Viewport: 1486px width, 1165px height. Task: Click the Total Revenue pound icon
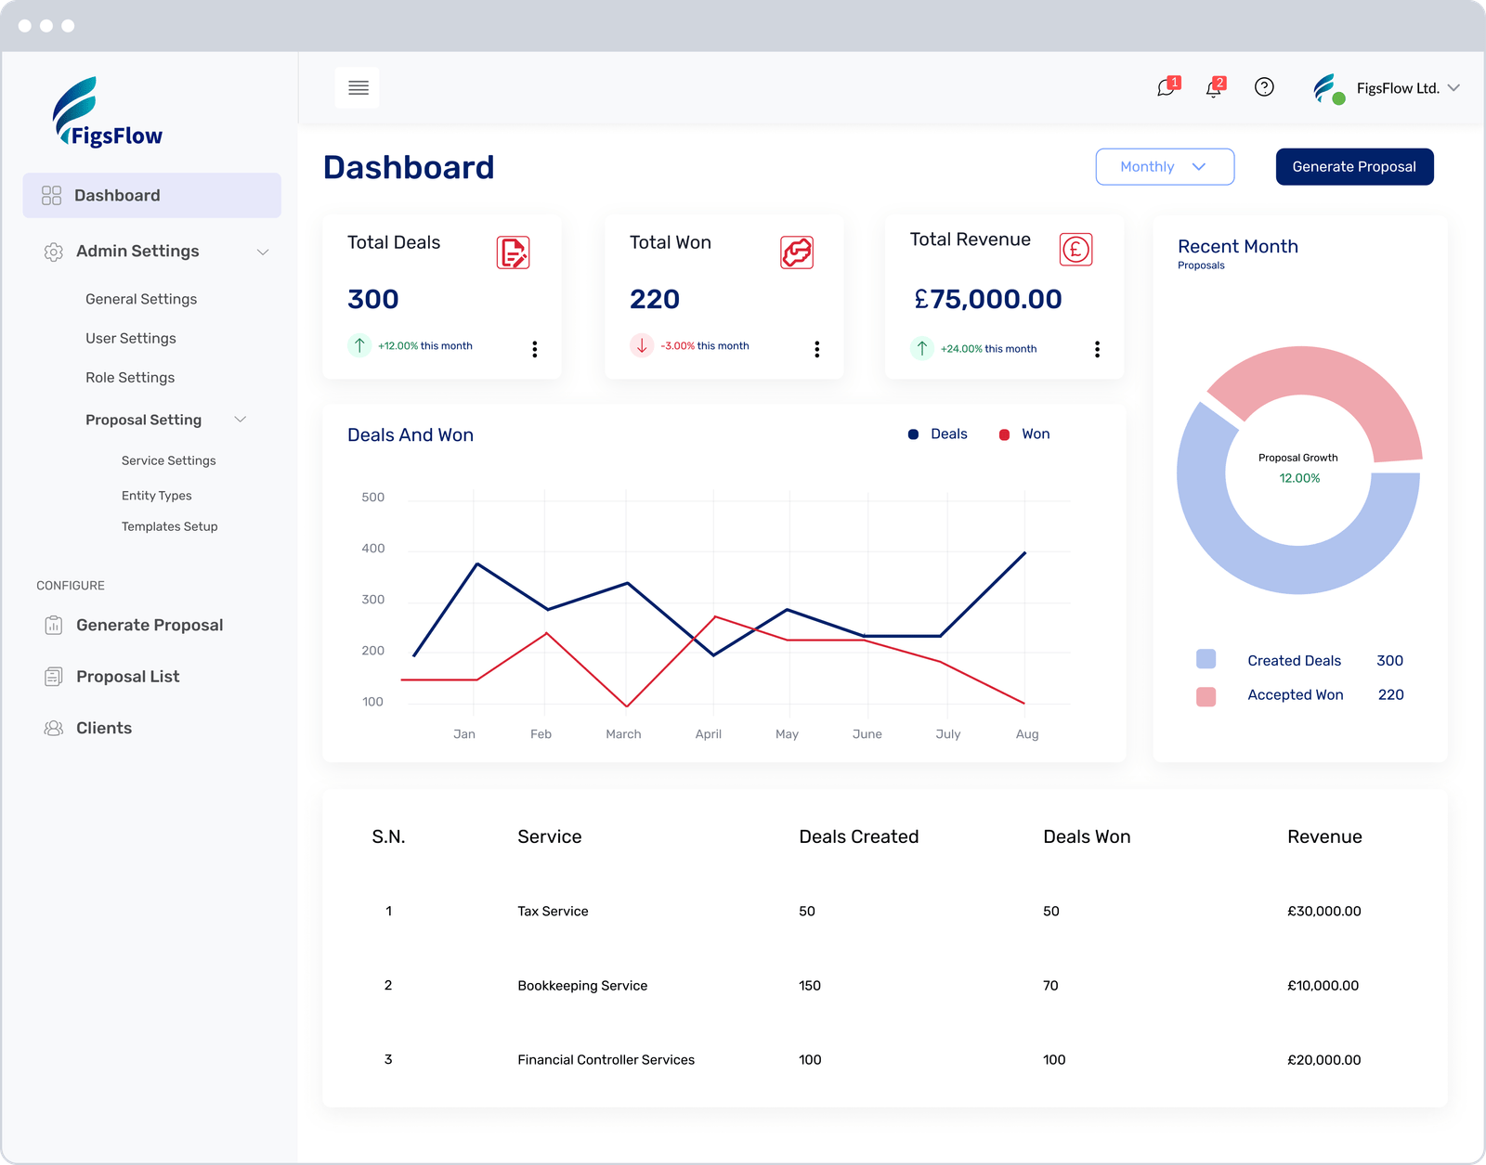pyautogui.click(x=1076, y=249)
